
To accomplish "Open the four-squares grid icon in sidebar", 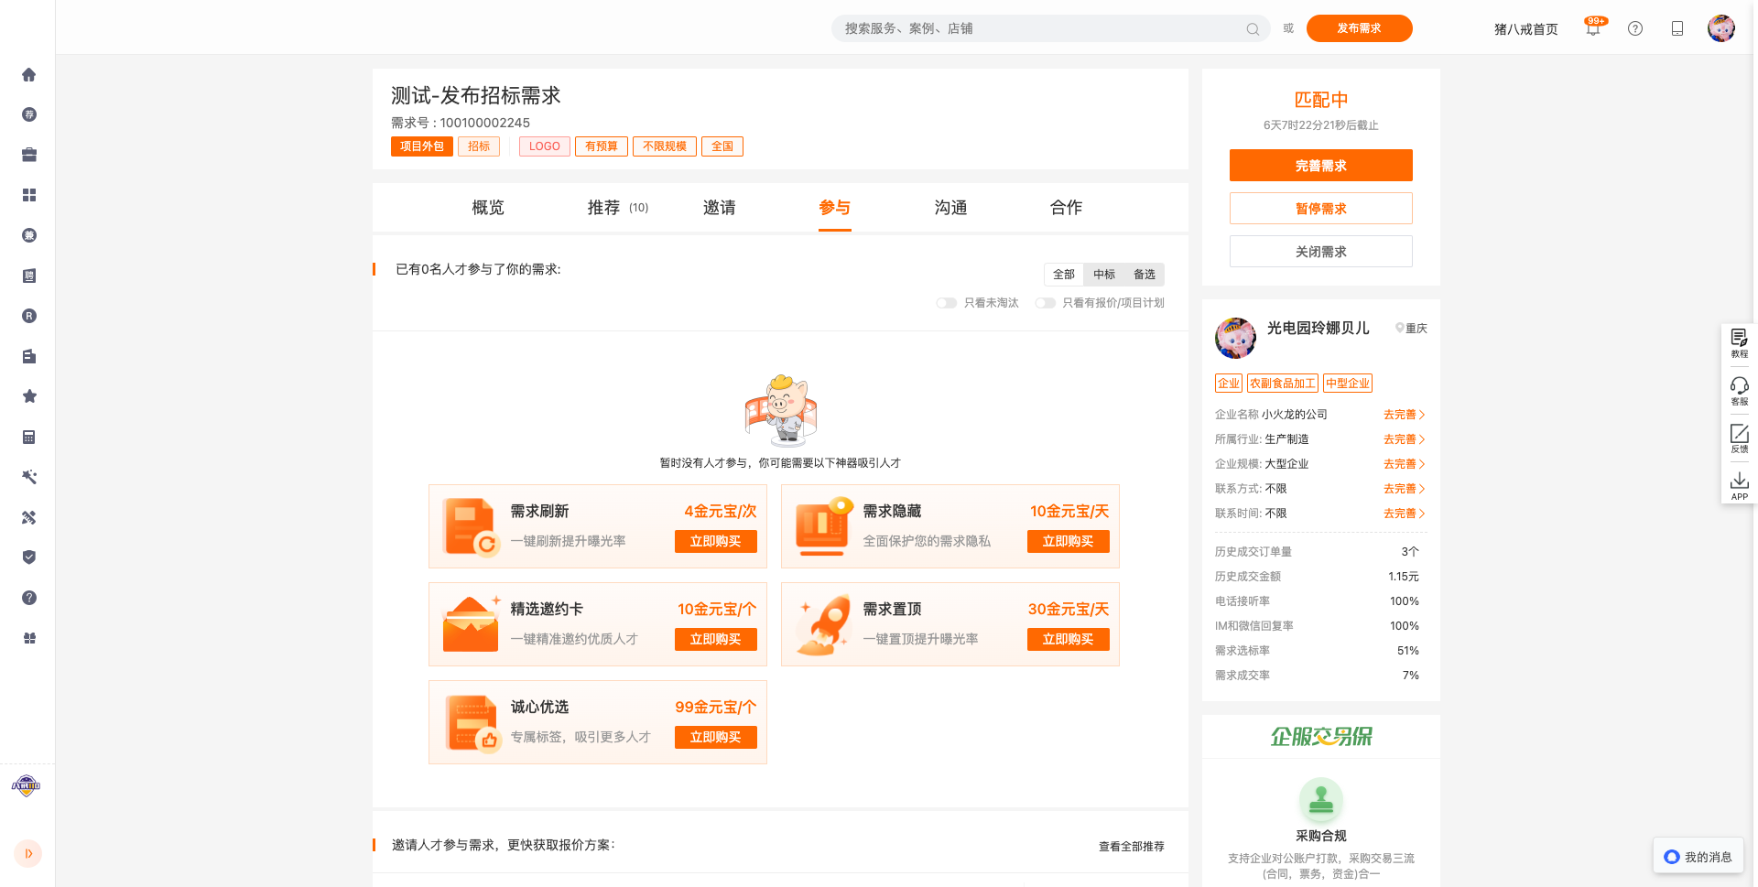I will pyautogui.click(x=29, y=195).
